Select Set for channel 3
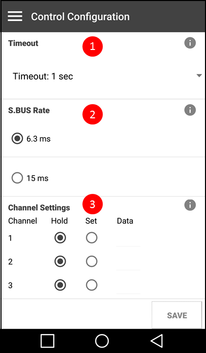This screenshot has height=353, width=206. click(92, 285)
